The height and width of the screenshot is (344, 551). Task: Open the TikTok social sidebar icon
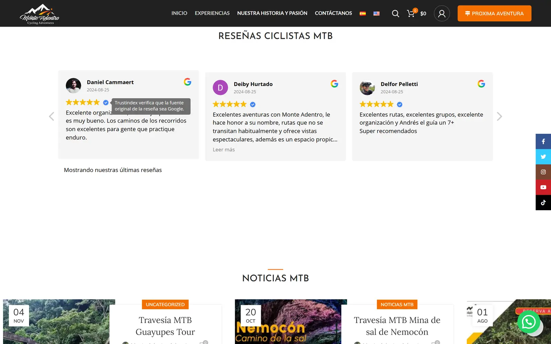pos(543,203)
